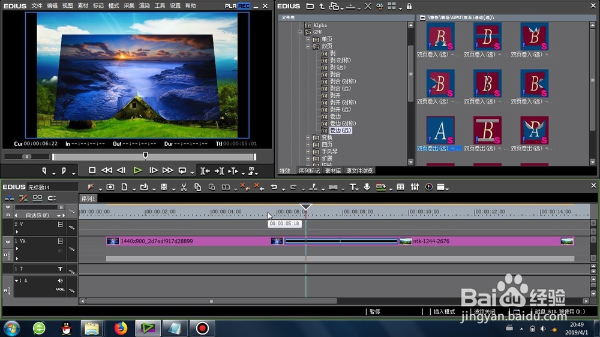Click the Rewind button in player

pyautogui.click(x=106, y=170)
